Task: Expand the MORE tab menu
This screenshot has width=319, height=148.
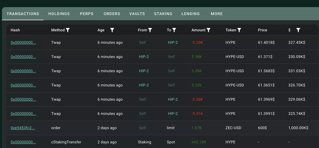Action: [217, 14]
